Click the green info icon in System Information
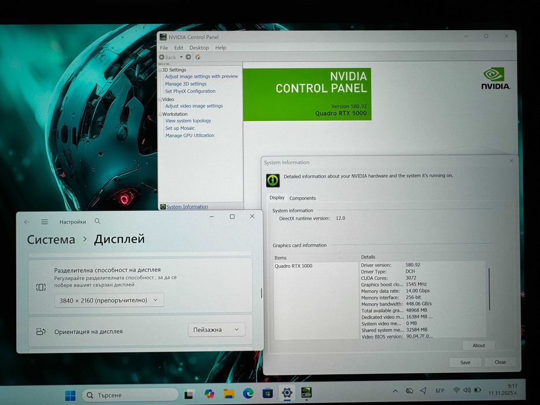The image size is (540, 405). point(273,180)
